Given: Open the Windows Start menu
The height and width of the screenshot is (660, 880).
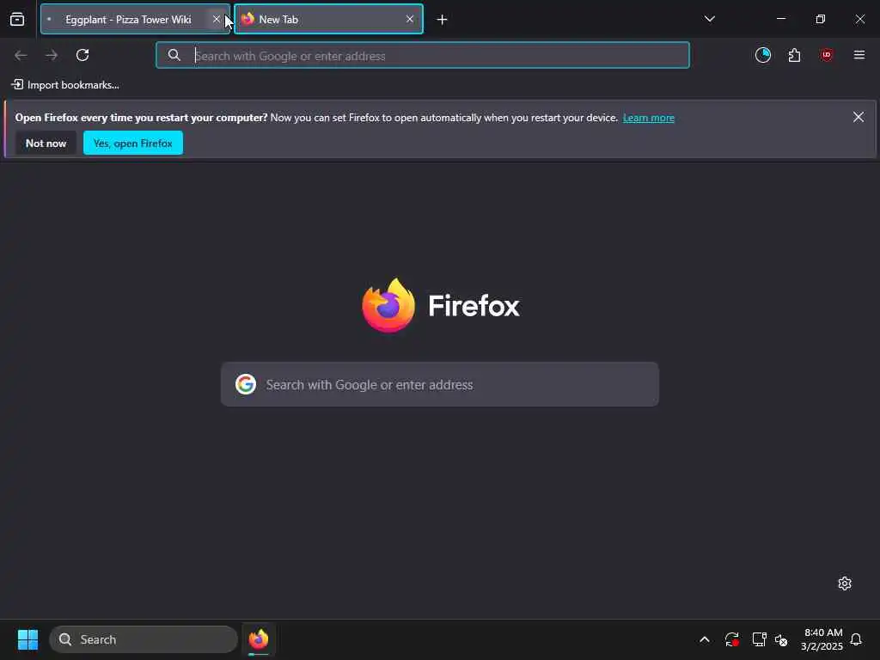Looking at the screenshot, I should point(27,639).
